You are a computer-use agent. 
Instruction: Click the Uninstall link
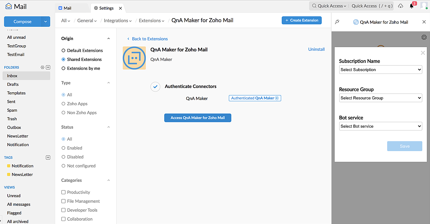tap(317, 49)
